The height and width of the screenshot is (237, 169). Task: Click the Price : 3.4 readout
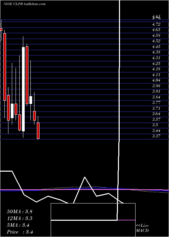tap(20, 232)
